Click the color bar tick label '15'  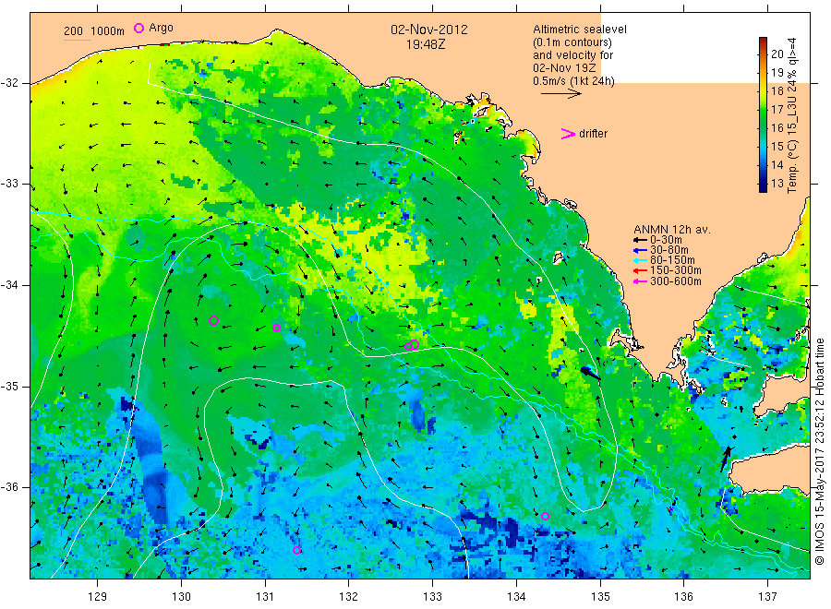[777, 146]
